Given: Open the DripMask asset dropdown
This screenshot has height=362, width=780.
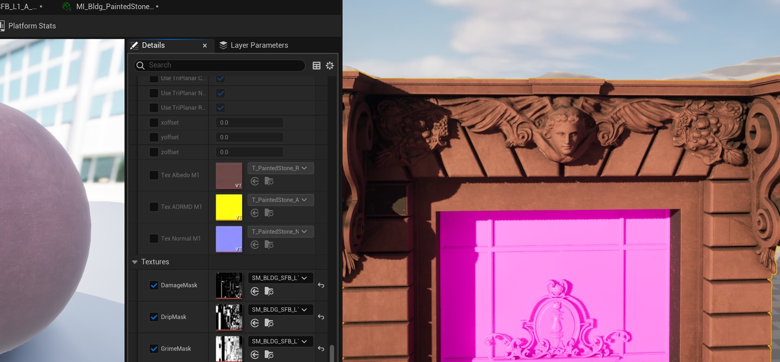Looking at the screenshot, I should click(281, 310).
